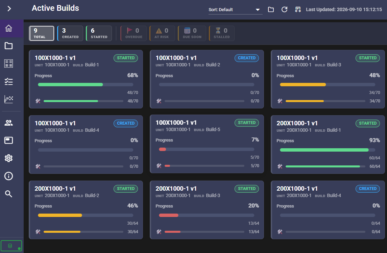Image resolution: width=387 pixels, height=253 pixels.
Task: Click tools icon on 100X1000-1 Build-4 card
Action: coord(38,166)
